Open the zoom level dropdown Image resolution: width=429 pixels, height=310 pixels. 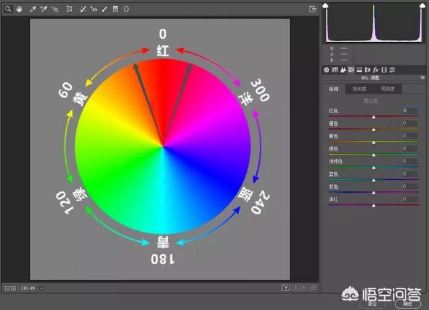pyautogui.click(x=42, y=288)
